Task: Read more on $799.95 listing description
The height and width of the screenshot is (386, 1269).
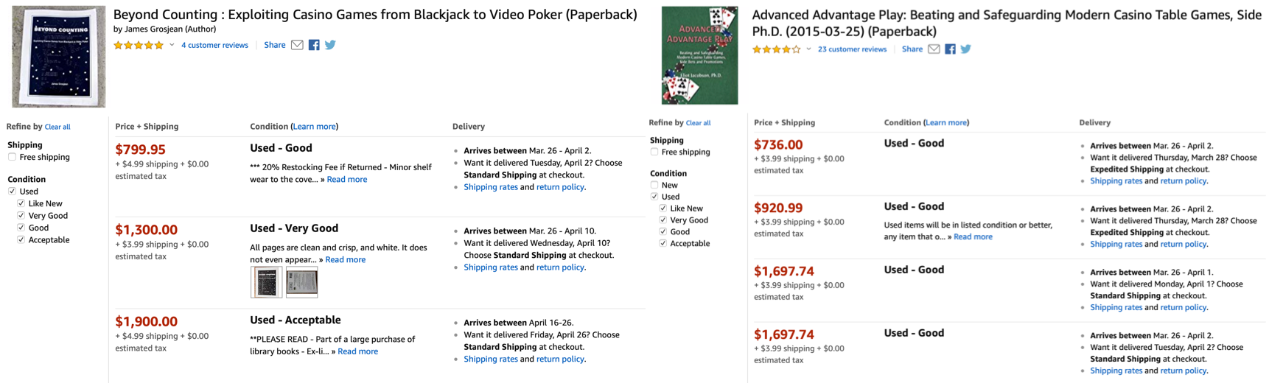Action: pyautogui.click(x=347, y=180)
